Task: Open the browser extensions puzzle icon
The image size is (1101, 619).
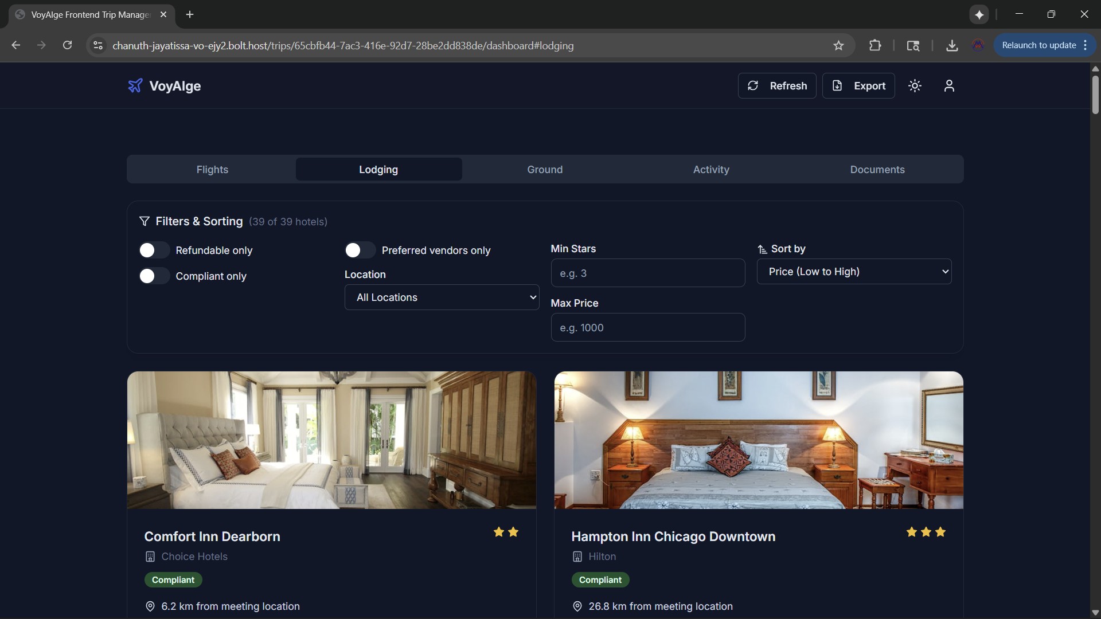Action: [x=875, y=46]
